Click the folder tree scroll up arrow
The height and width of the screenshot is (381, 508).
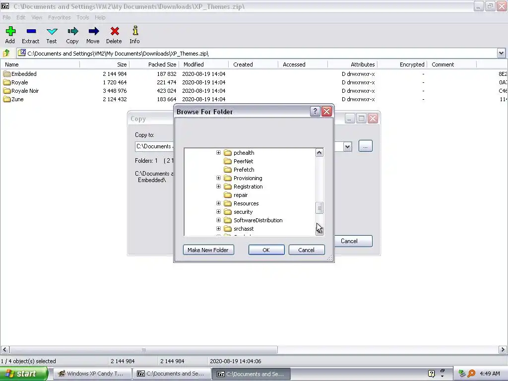pyautogui.click(x=319, y=153)
